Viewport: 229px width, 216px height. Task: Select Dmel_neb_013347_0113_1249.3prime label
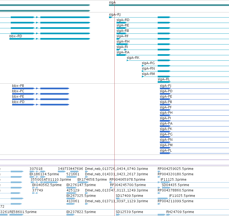coord(117,191)
